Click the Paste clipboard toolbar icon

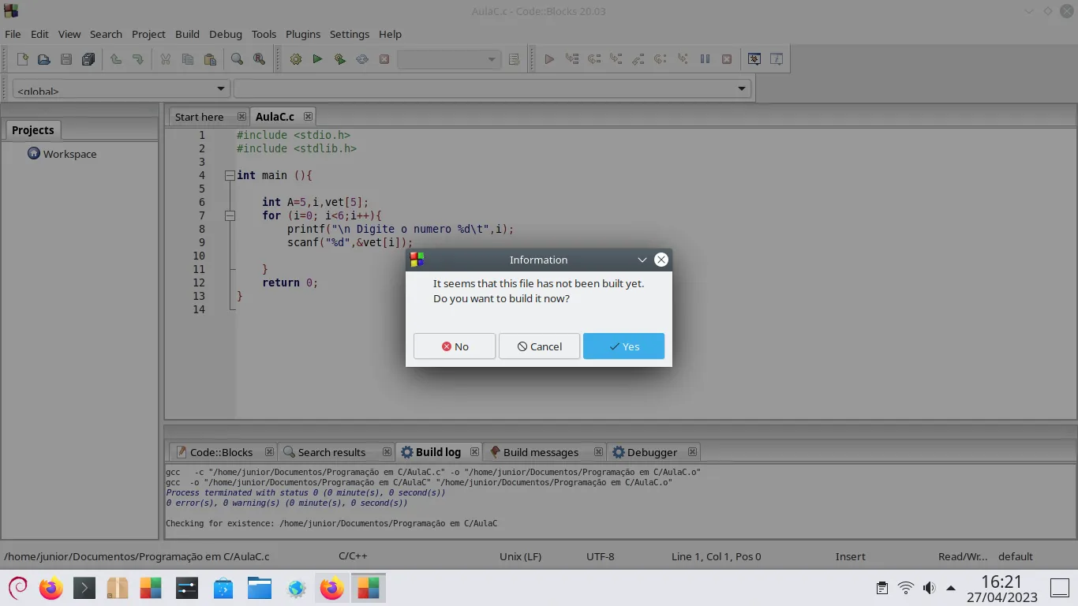(x=210, y=59)
